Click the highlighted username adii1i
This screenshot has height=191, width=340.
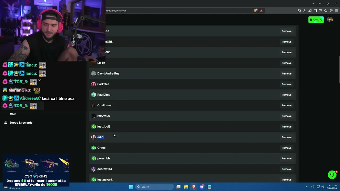click(x=101, y=137)
